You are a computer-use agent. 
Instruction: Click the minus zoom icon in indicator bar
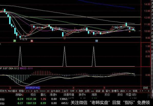tap(145, 91)
